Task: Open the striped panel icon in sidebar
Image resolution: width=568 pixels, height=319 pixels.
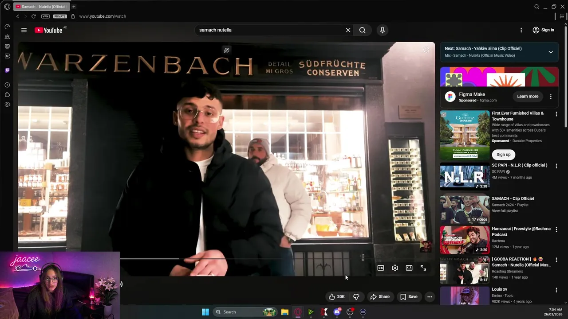Action: click(x=7, y=46)
